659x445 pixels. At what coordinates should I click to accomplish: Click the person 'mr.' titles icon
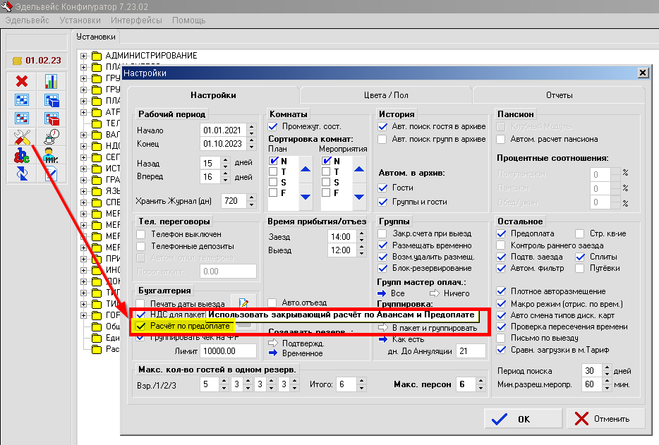[x=51, y=155]
